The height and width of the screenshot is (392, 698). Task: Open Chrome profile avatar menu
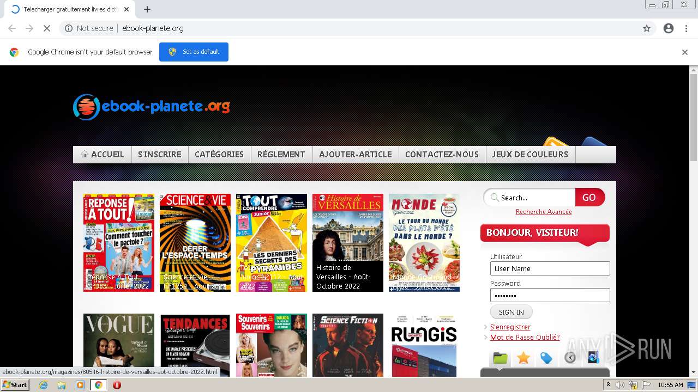coord(669,28)
